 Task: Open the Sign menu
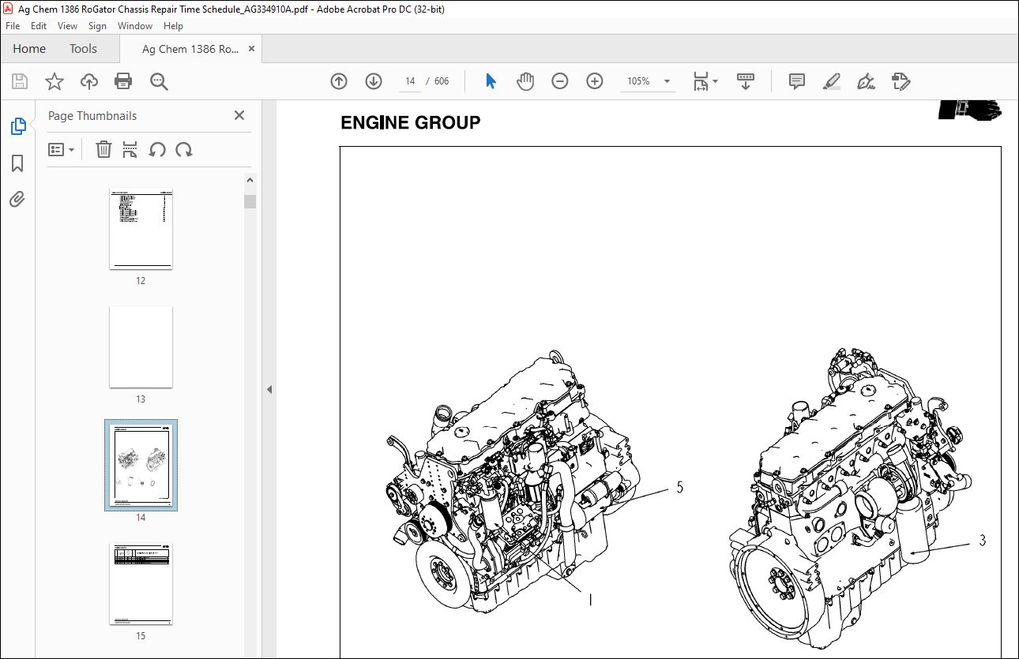(x=97, y=26)
